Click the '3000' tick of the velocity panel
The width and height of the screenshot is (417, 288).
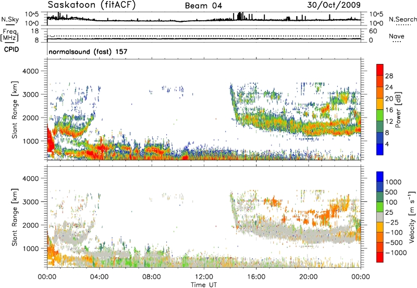coord(30,202)
